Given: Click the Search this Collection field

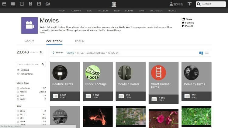Looking at the screenshot, I should (29, 64).
